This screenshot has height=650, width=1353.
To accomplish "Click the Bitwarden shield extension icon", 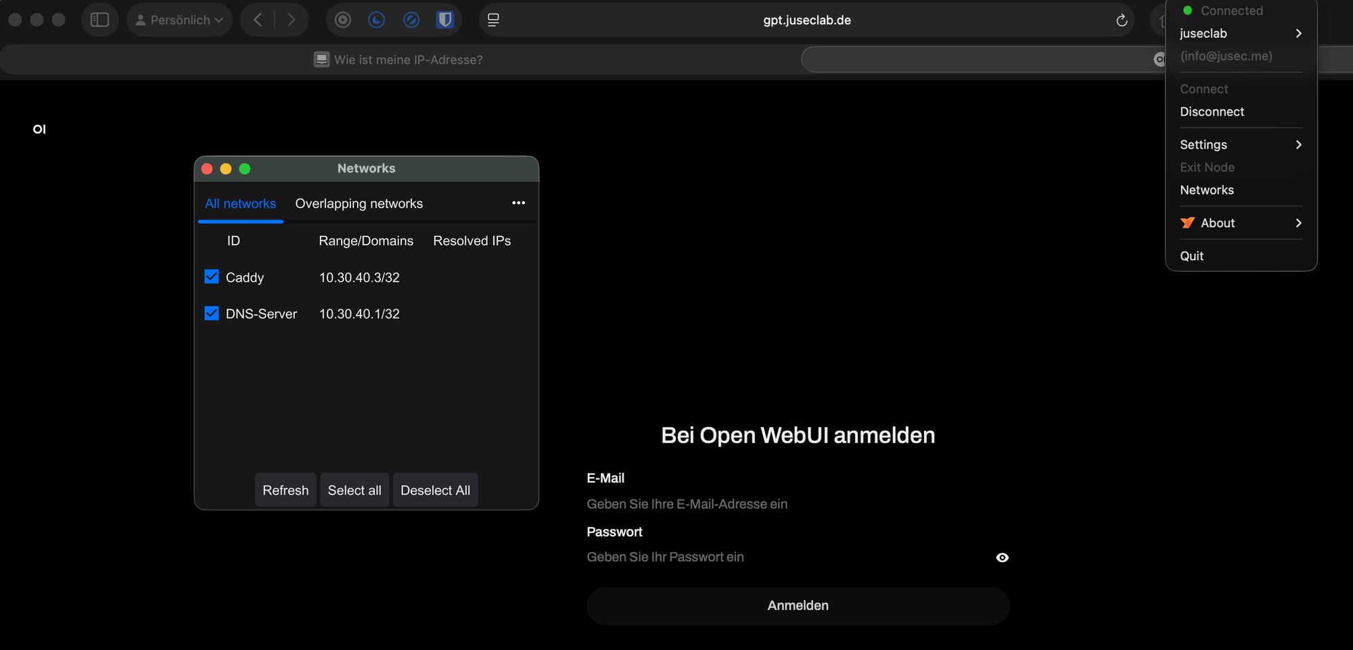I will (x=444, y=20).
